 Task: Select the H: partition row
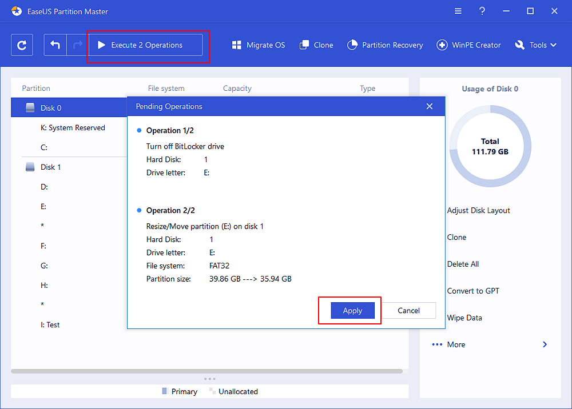click(44, 286)
